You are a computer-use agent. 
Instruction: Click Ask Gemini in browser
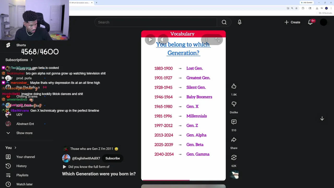(x=306, y=3)
